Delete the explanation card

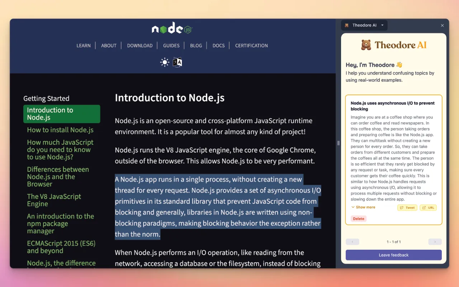coord(359,218)
